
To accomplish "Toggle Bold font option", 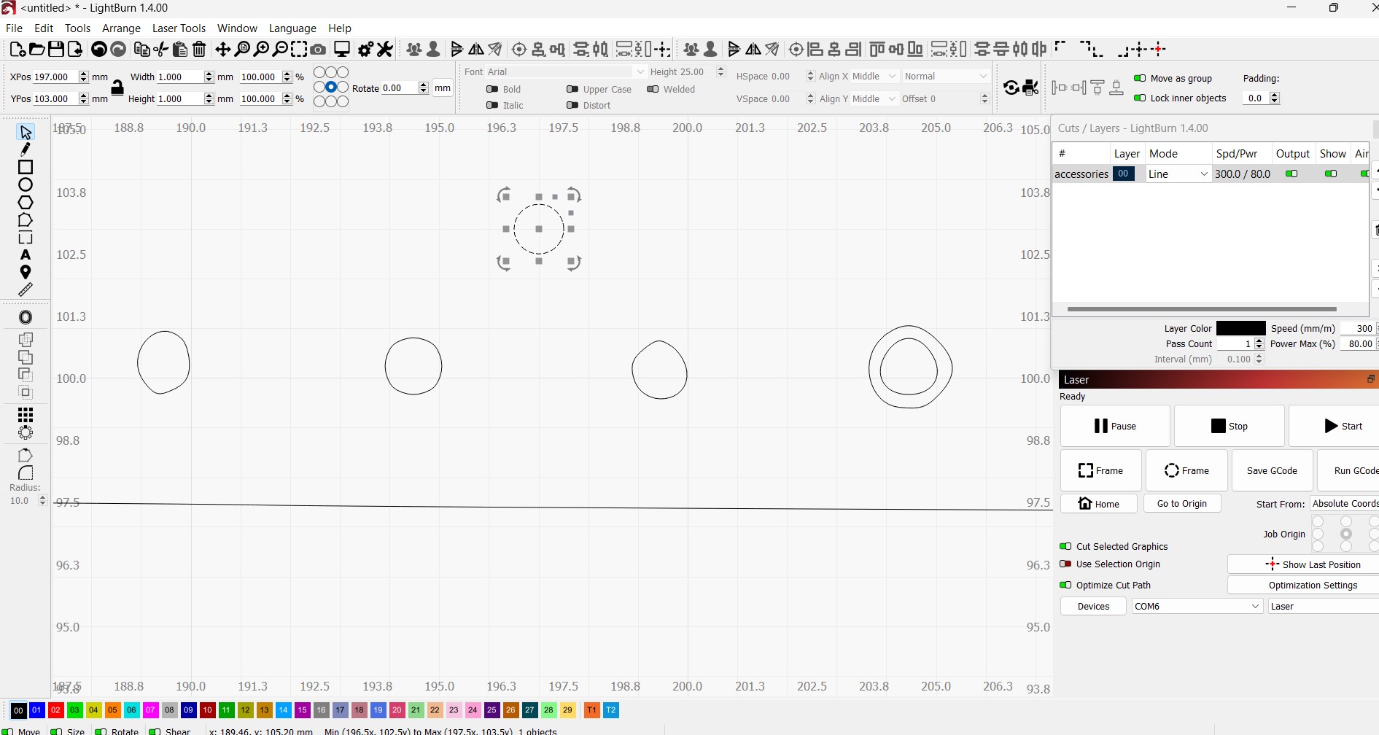I will coord(492,89).
